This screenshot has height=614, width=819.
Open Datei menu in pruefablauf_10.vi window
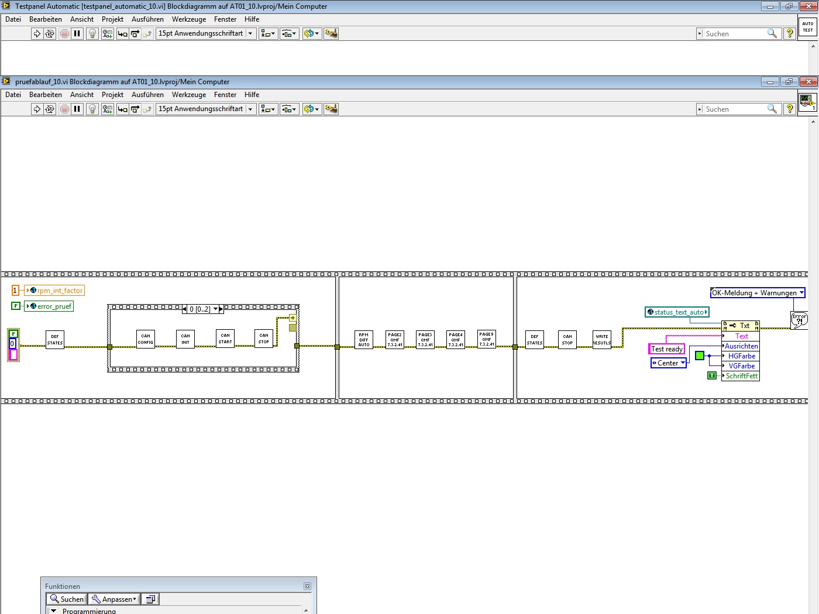pyautogui.click(x=13, y=95)
